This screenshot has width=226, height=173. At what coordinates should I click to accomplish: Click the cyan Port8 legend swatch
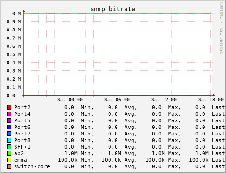coord(9,140)
